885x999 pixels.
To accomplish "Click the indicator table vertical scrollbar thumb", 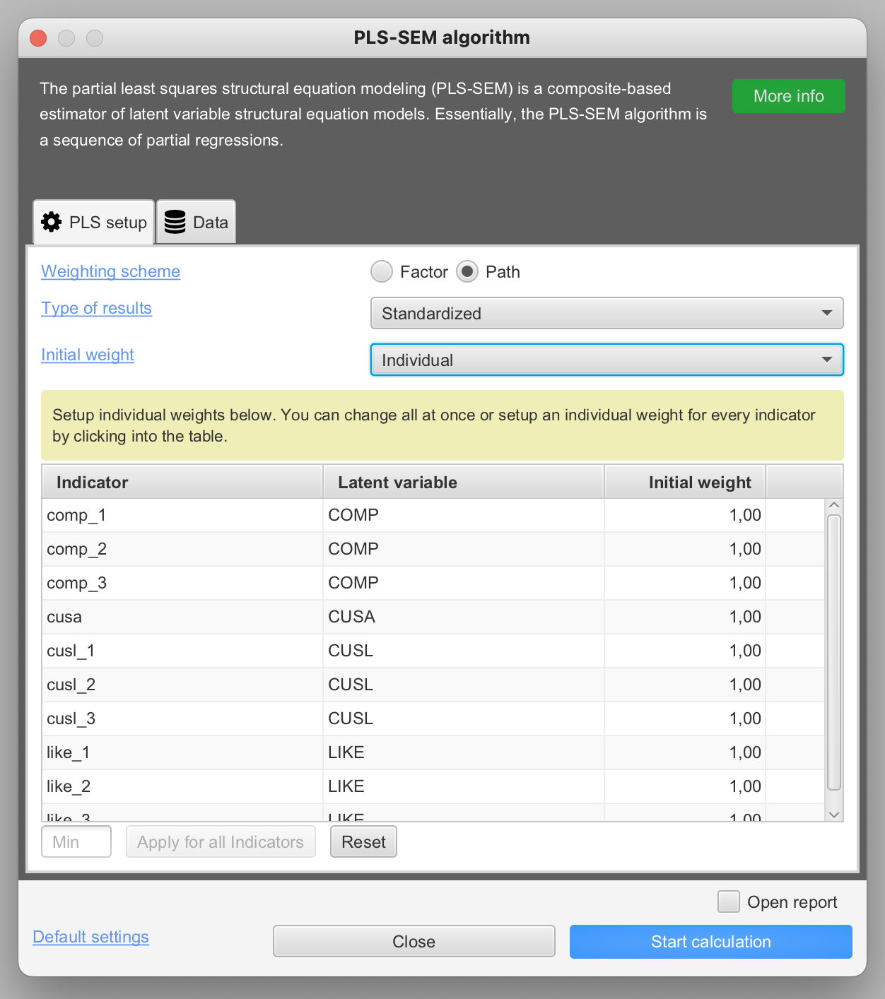I will pyautogui.click(x=834, y=653).
